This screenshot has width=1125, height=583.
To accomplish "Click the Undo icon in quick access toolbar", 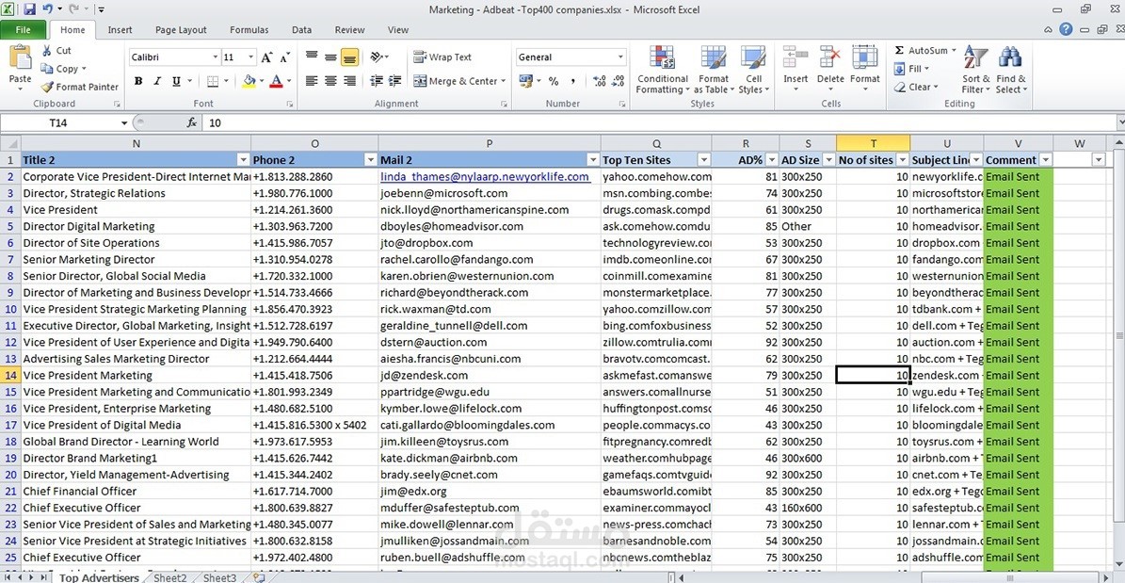I will pyautogui.click(x=47, y=9).
